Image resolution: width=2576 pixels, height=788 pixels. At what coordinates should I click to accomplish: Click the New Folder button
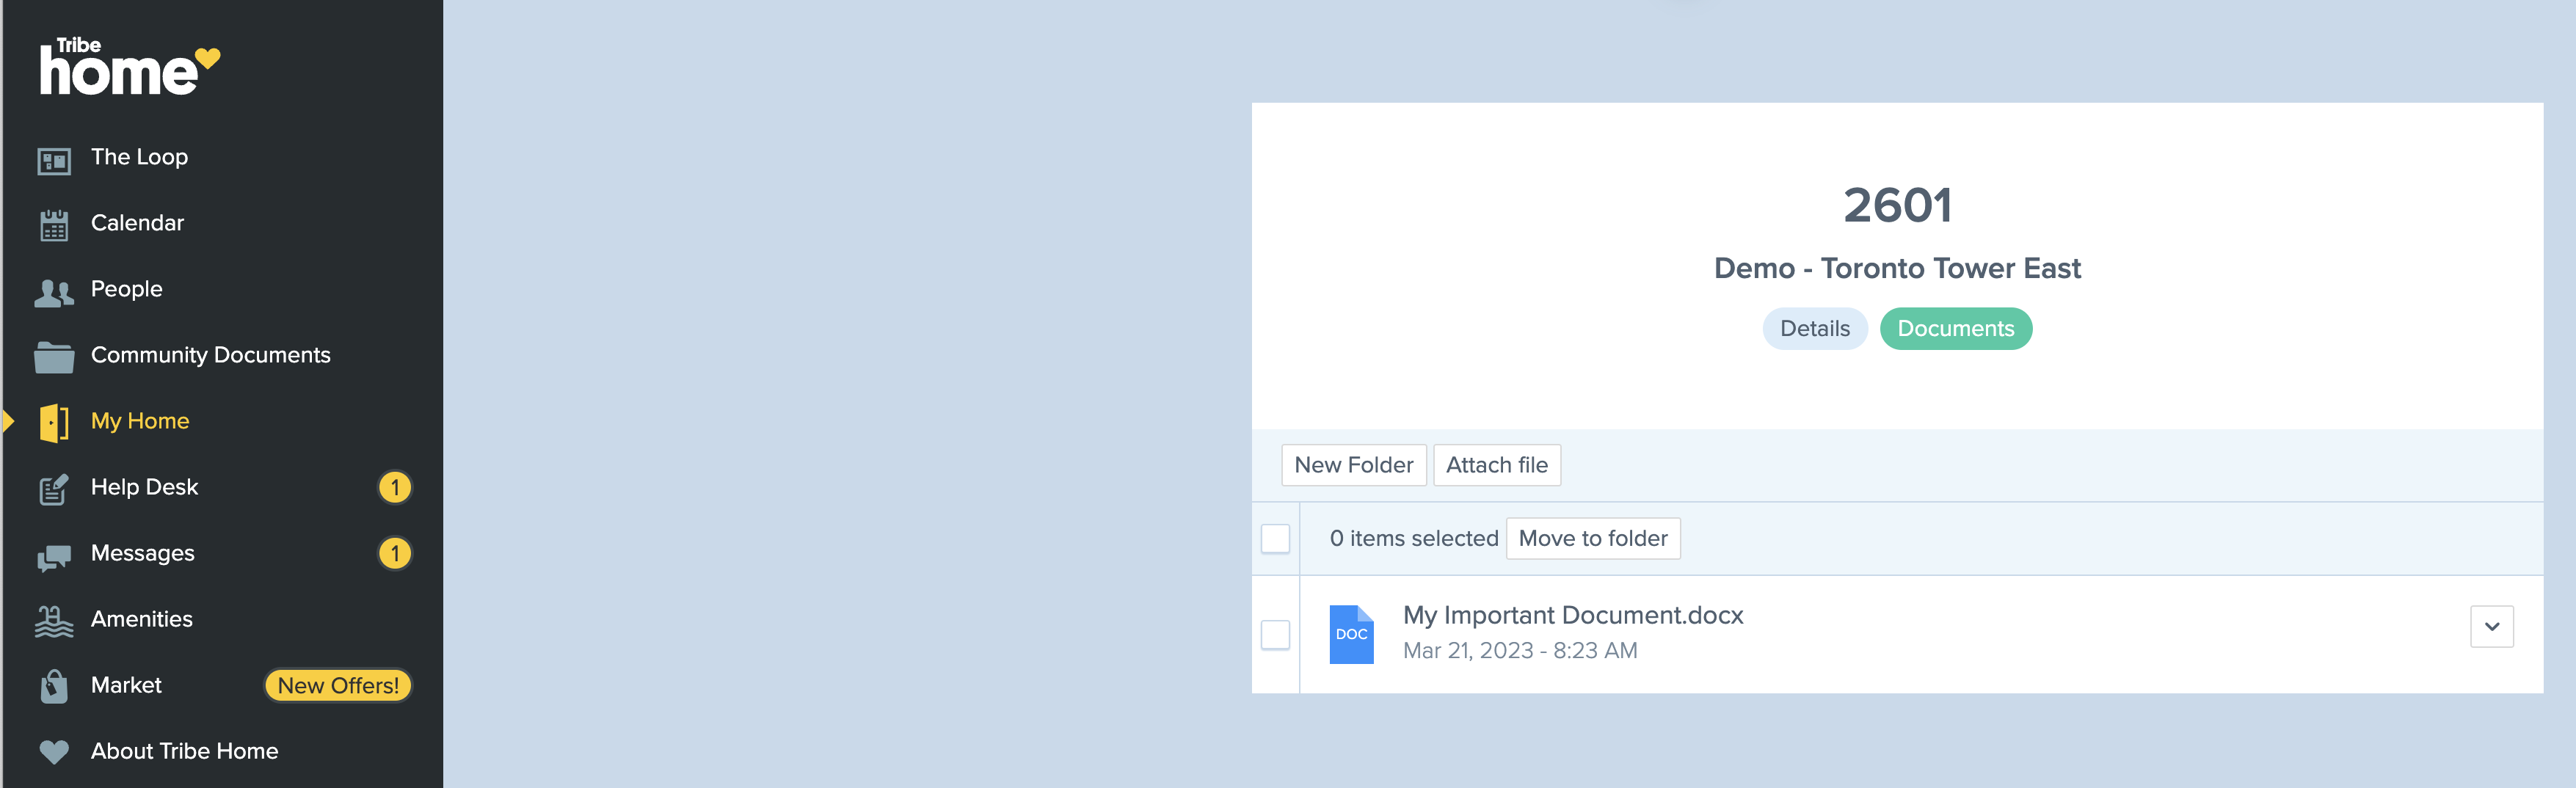(x=1353, y=465)
